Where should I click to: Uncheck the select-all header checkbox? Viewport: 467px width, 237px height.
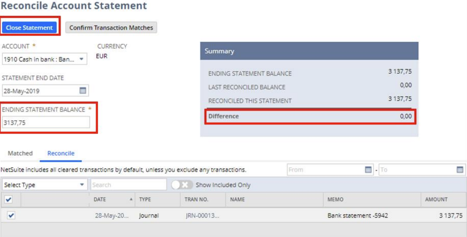8,200
